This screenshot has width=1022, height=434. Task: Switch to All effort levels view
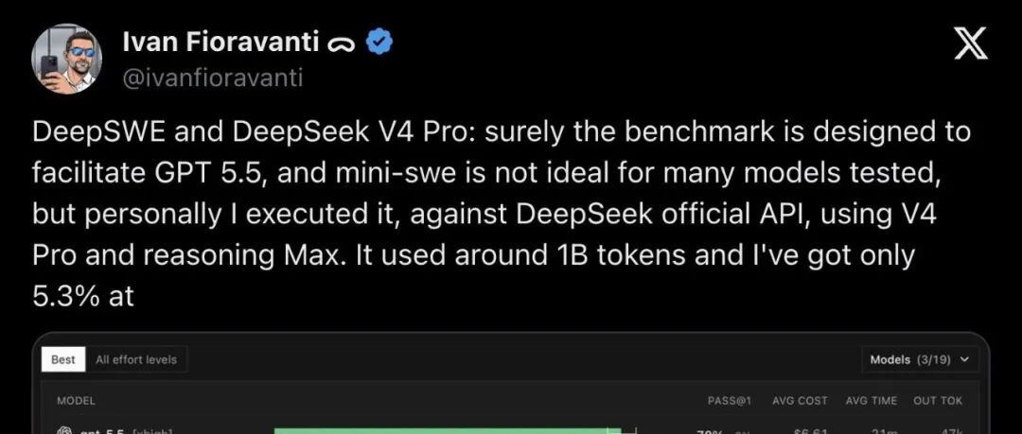click(x=136, y=359)
